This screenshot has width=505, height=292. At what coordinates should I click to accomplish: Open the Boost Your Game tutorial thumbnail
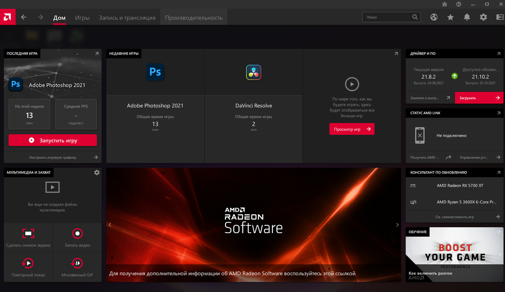coord(454,254)
